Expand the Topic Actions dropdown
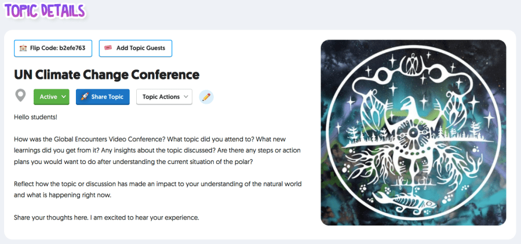 (164, 97)
